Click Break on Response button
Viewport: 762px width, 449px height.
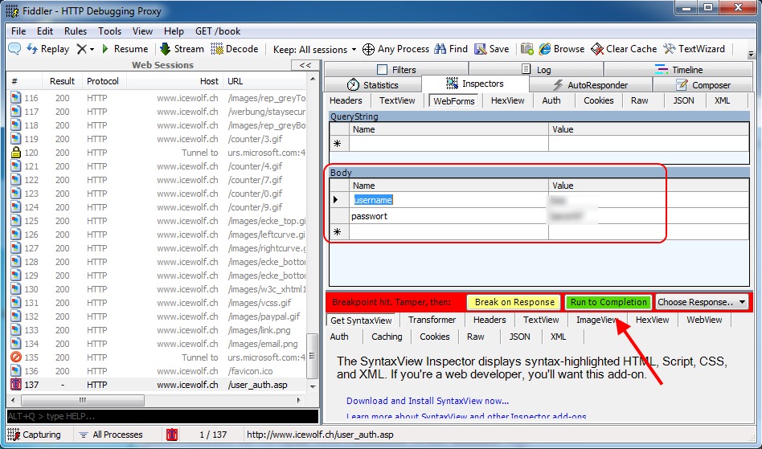tap(514, 302)
